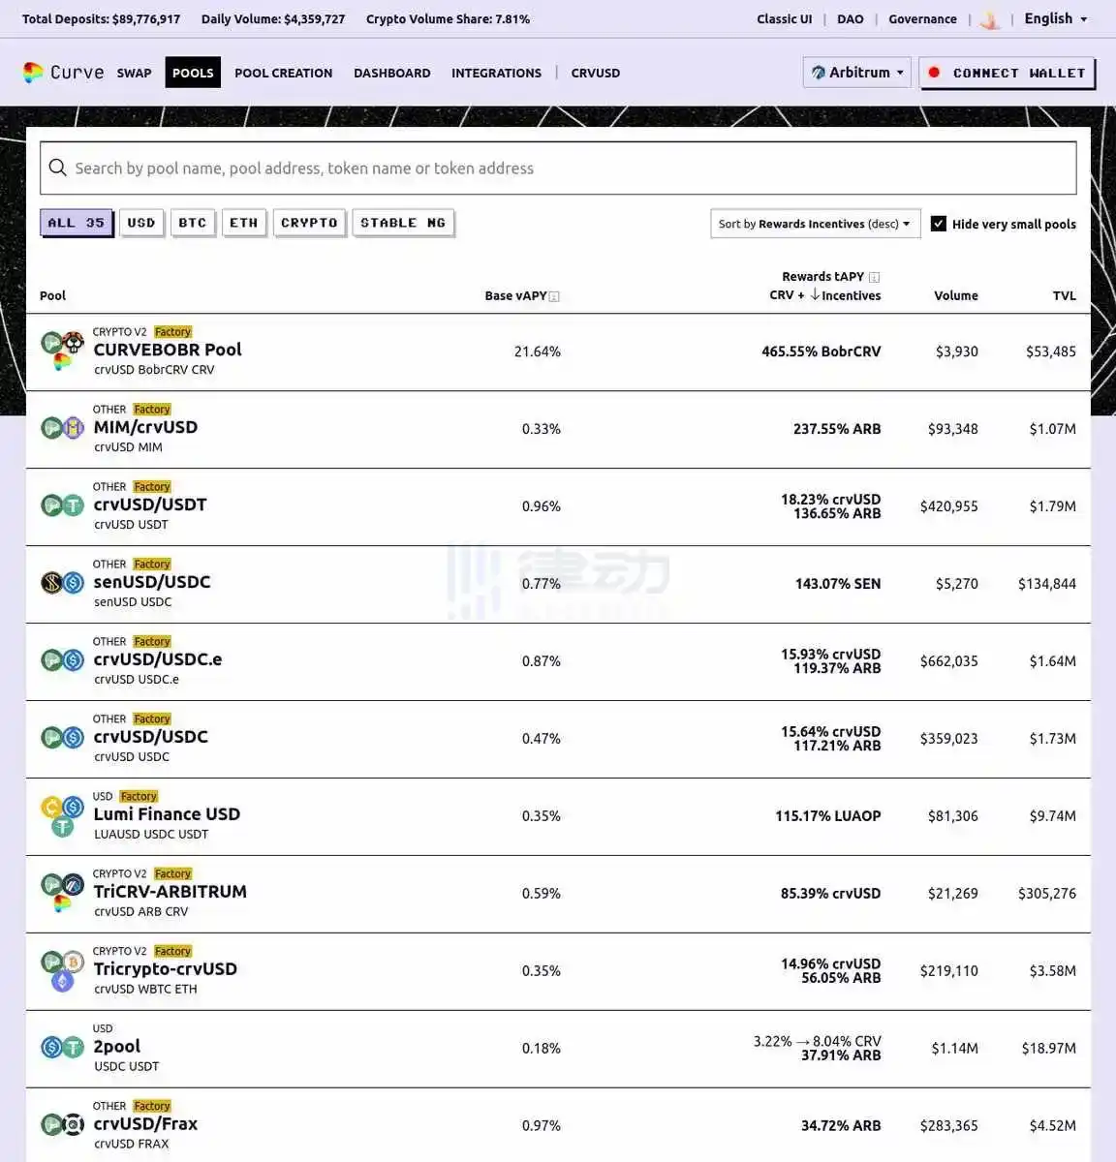Select the USD pool filter
This screenshot has width=1116, height=1162.
click(x=141, y=223)
